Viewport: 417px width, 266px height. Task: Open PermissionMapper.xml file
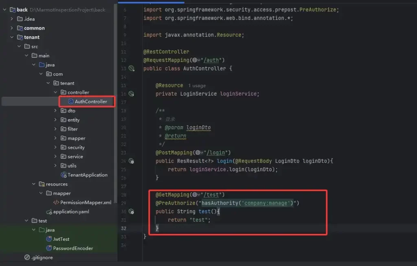tap(86, 203)
